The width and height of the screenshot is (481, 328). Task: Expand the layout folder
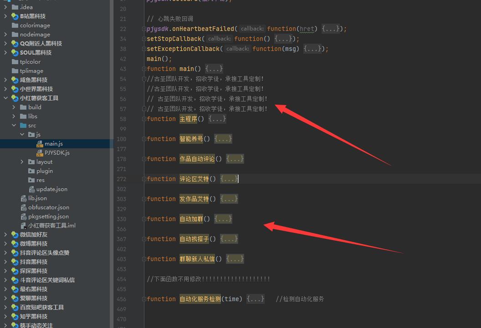pos(22,162)
